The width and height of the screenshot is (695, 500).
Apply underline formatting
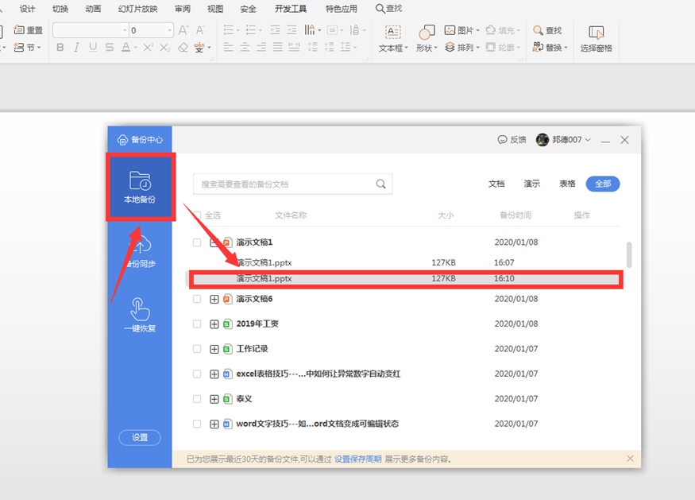pyautogui.click(x=93, y=48)
